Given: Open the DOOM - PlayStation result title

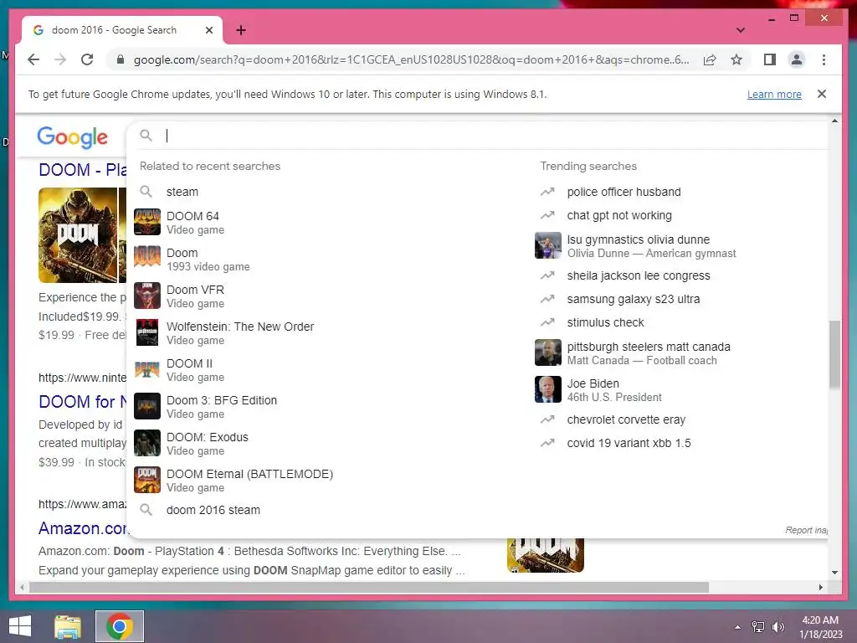Looking at the screenshot, I should point(83,169).
